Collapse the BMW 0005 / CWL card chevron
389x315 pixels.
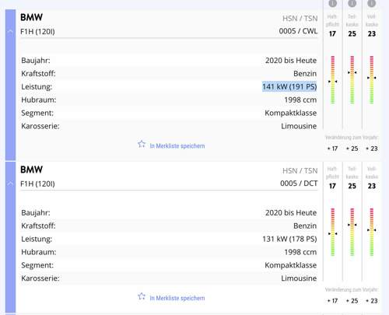(x=10, y=32)
